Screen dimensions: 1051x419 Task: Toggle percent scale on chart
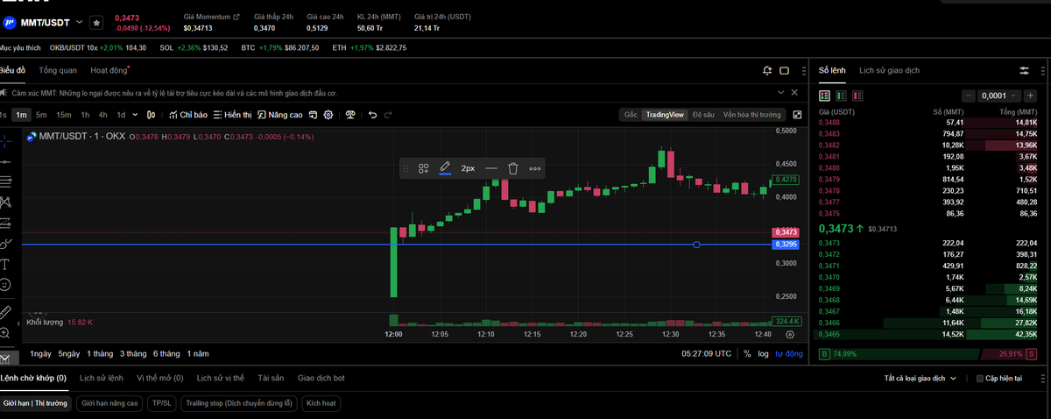coord(747,354)
